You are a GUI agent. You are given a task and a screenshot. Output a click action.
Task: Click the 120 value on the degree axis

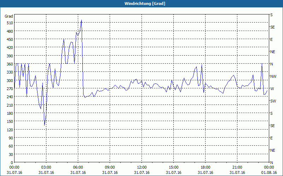(10, 130)
